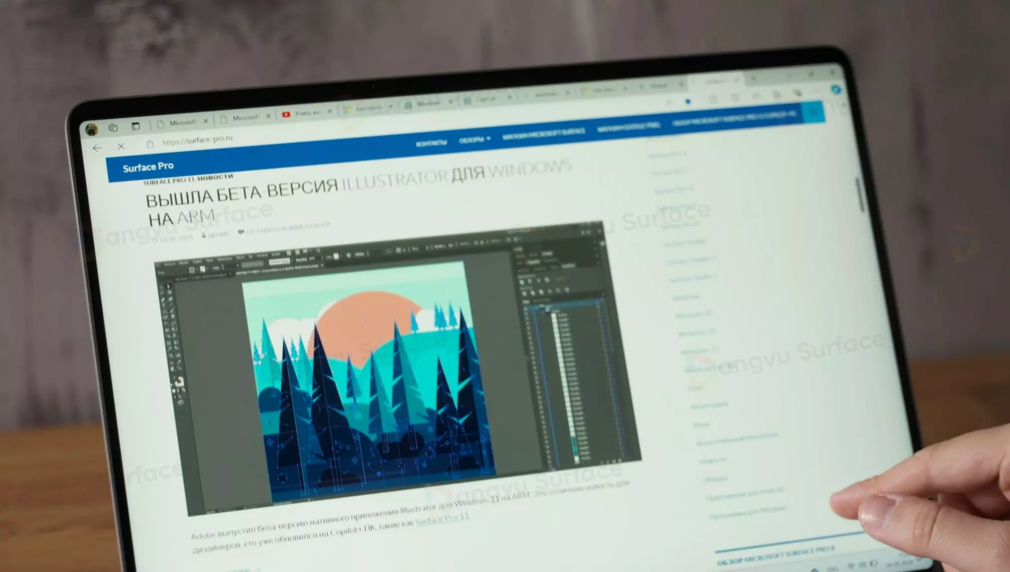Open sidebar category Программы для Windows
1010x572 pixels.
tap(748, 512)
